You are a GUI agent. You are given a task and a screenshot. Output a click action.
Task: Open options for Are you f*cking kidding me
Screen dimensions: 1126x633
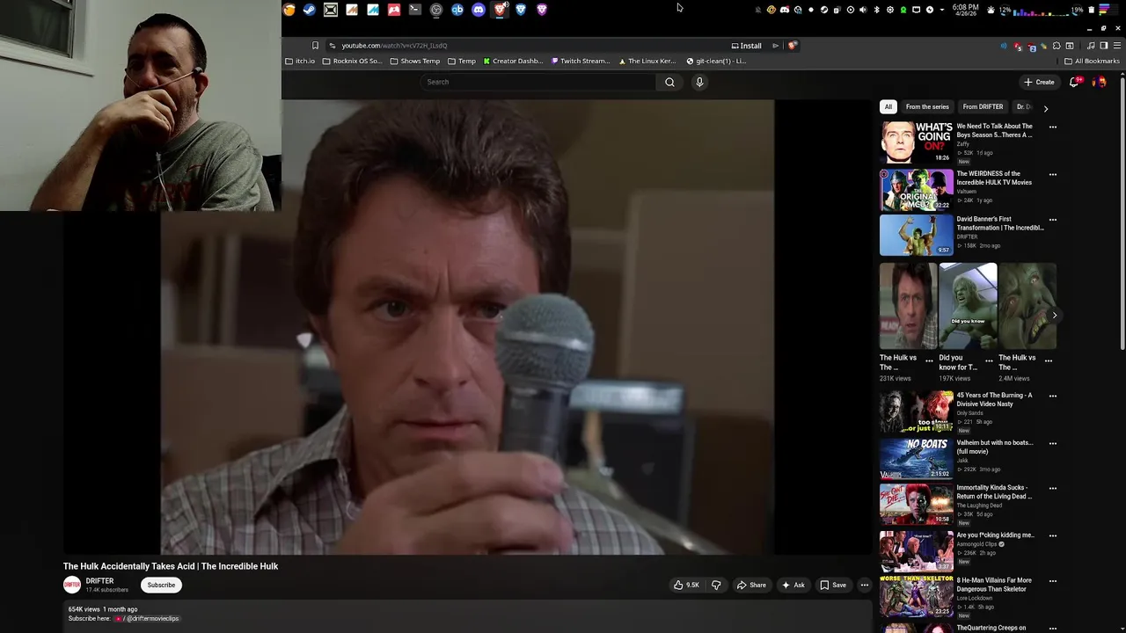pos(1052,535)
